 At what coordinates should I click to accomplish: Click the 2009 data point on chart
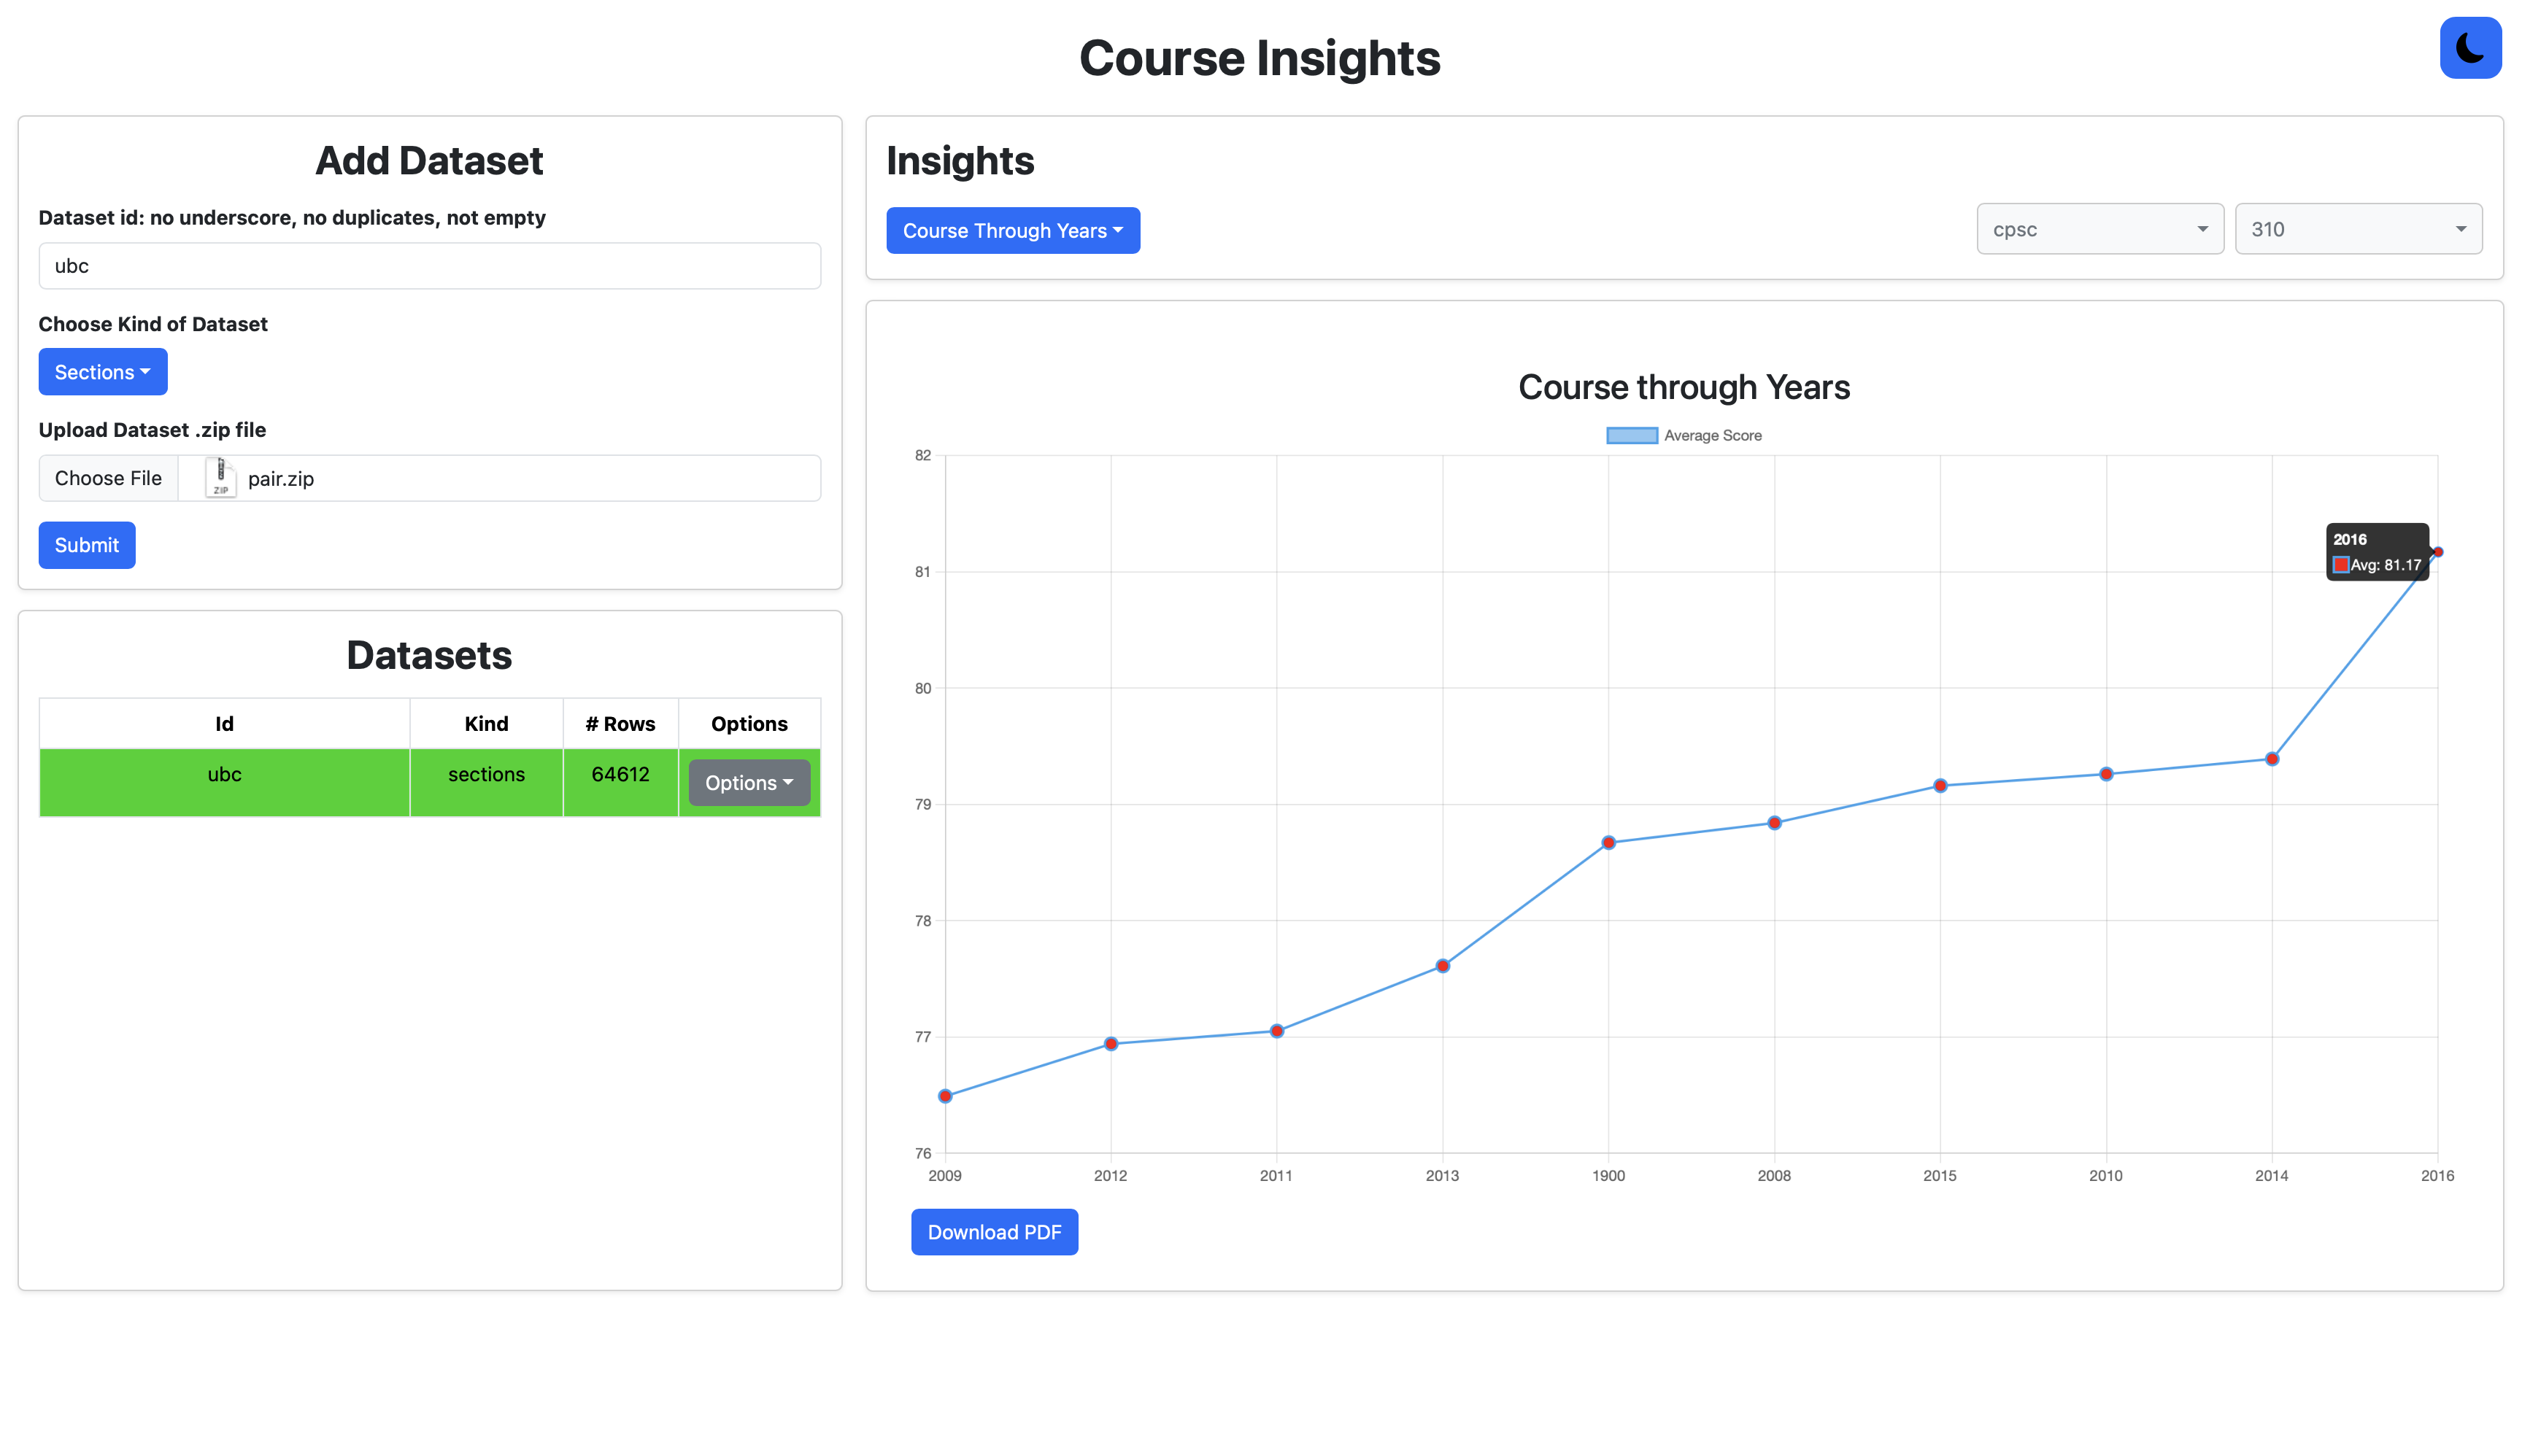pyautogui.click(x=944, y=1096)
